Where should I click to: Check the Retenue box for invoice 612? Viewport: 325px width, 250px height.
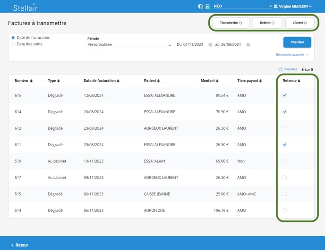coord(285,128)
